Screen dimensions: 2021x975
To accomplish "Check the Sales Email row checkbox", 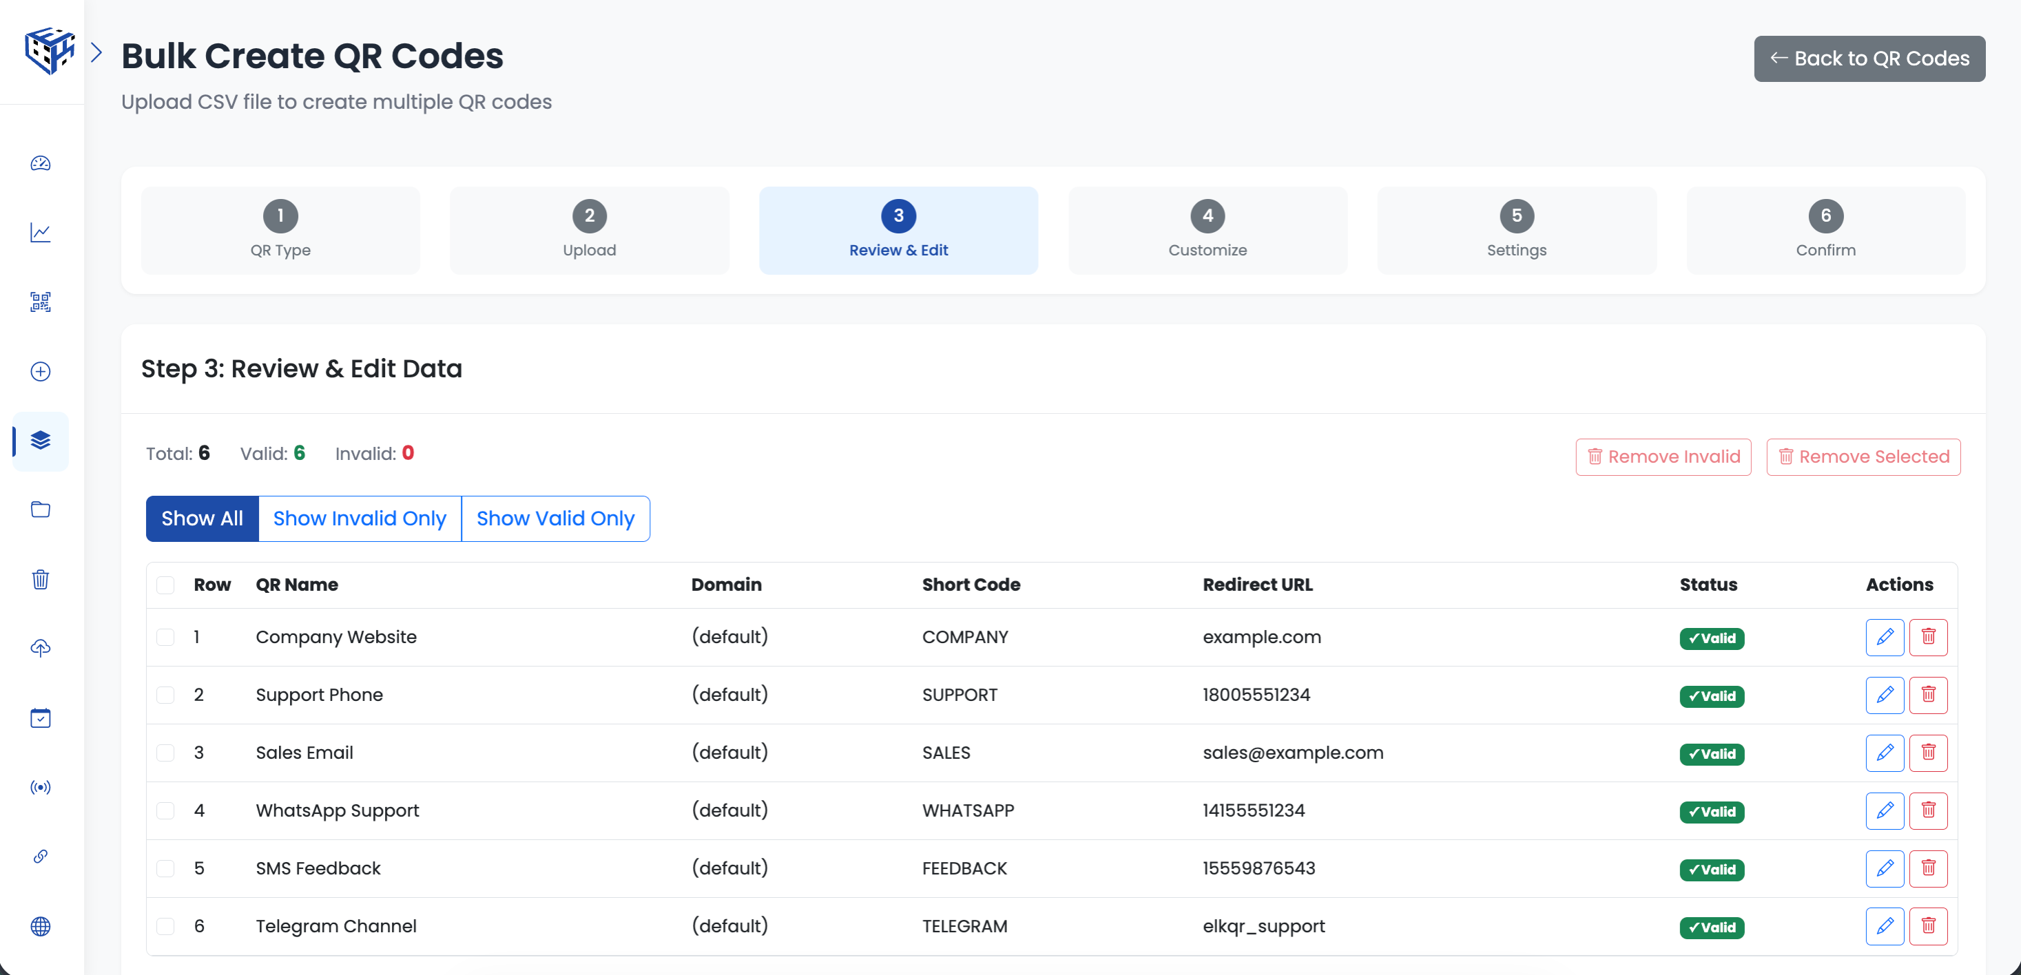I will point(165,753).
